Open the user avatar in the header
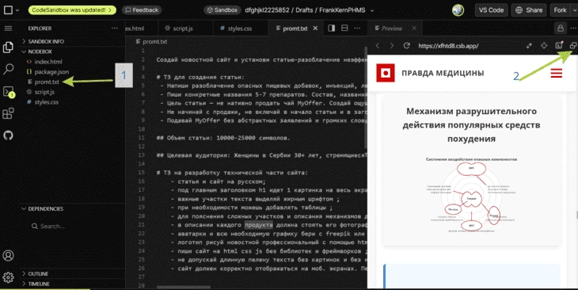This screenshot has width=578, height=290. coord(458,10)
